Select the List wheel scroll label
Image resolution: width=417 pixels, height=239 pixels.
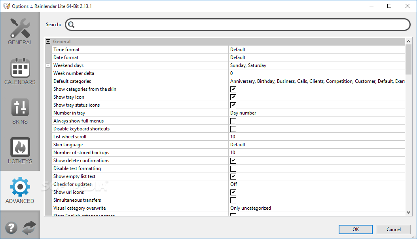(70, 137)
